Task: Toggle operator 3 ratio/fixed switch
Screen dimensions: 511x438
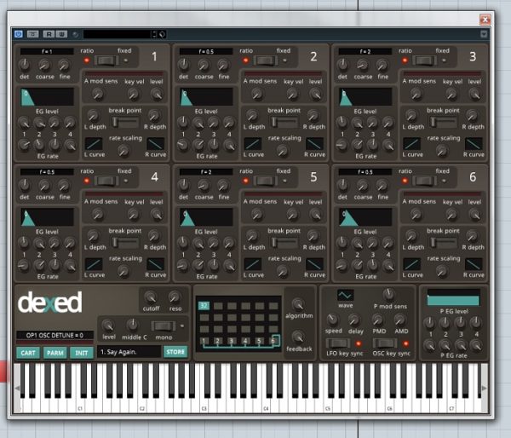Action: [x=424, y=61]
